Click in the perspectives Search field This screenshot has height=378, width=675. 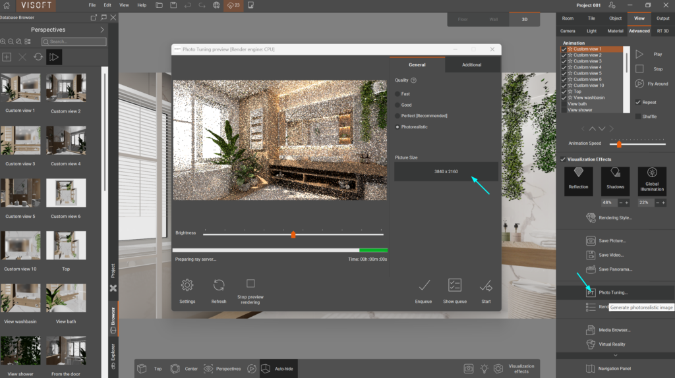pyautogui.click(x=74, y=41)
